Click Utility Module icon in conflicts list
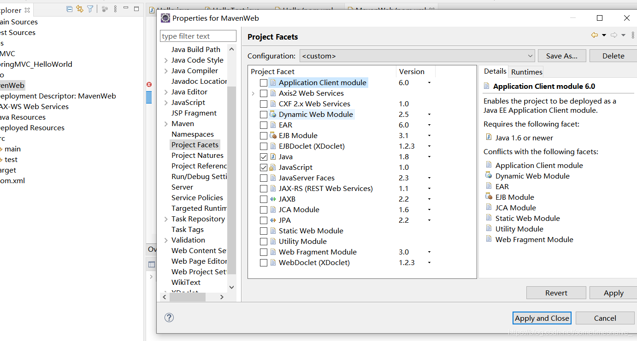Viewport: 637px width, 341px height. [489, 228]
